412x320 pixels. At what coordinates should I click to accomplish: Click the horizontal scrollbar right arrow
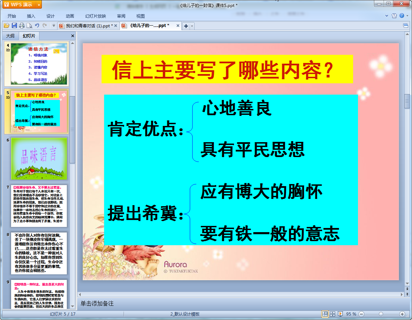(401, 294)
